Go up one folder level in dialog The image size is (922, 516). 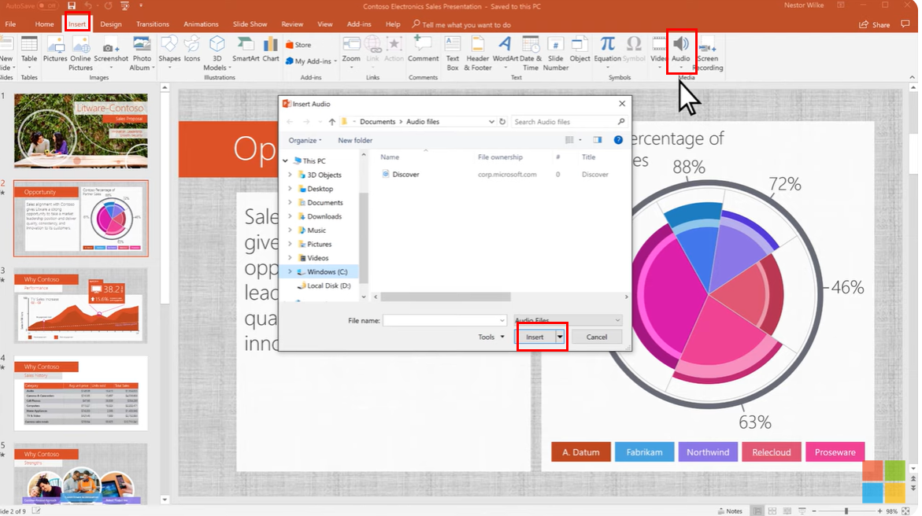click(331, 122)
